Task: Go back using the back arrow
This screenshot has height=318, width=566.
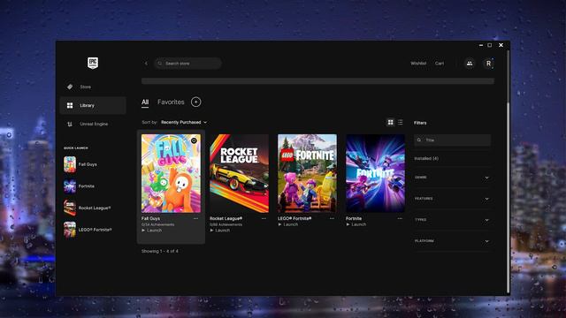Action: (146, 64)
